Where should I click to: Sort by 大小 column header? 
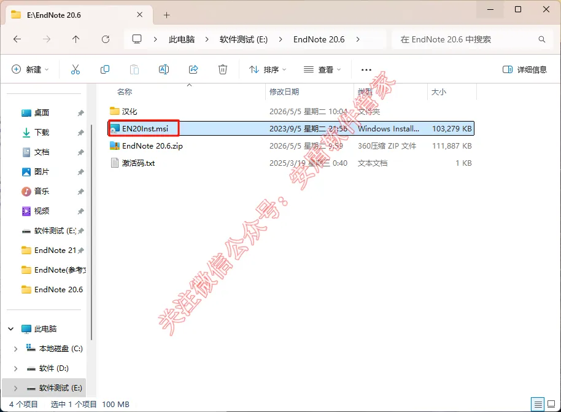pos(439,92)
